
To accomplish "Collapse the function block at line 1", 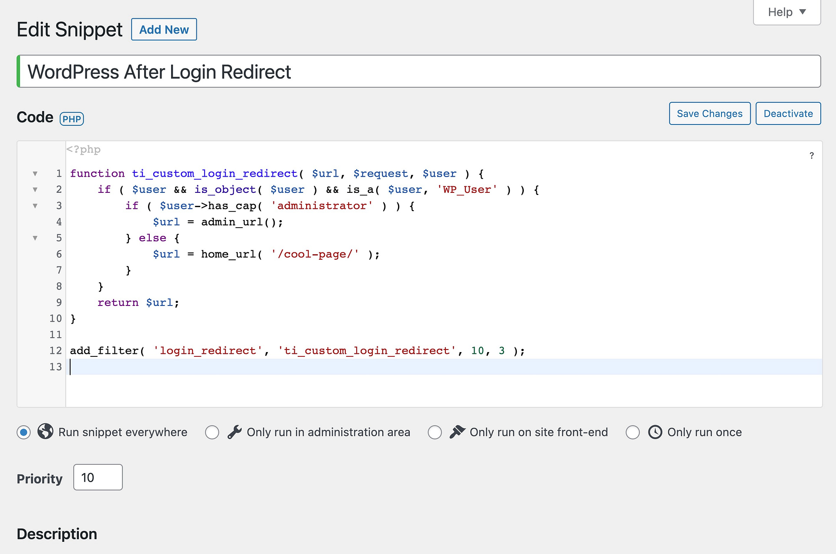I will coord(35,174).
